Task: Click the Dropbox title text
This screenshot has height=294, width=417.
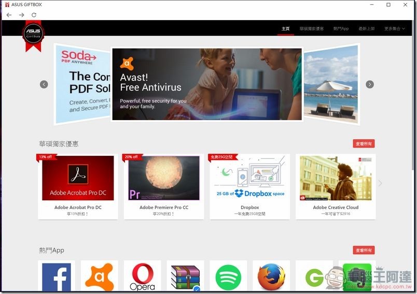Action: click(249, 208)
